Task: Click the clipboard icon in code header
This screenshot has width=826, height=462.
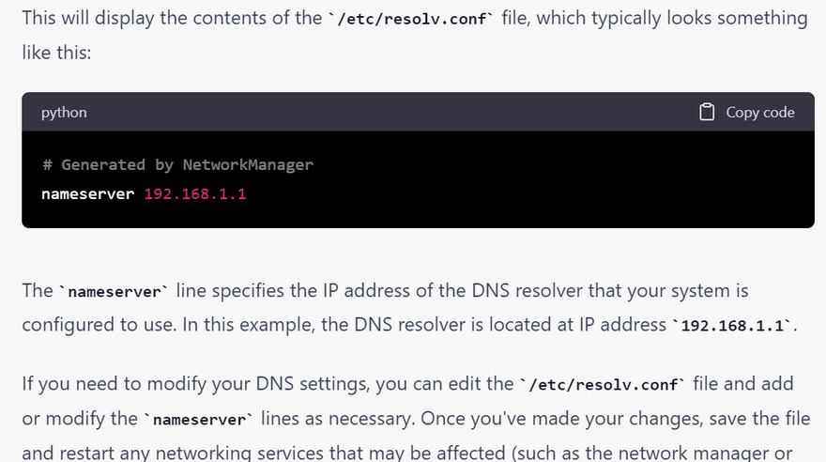Action: [x=707, y=112]
